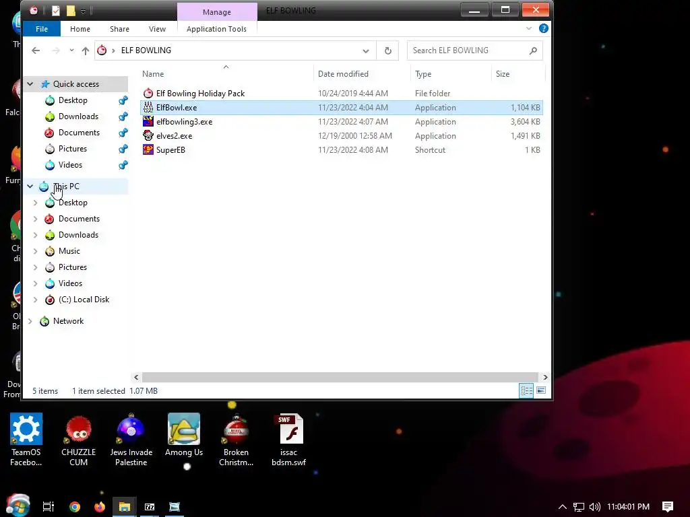Show hidden tray icons chevron
Viewport: 690px width, 517px height.
(x=563, y=507)
